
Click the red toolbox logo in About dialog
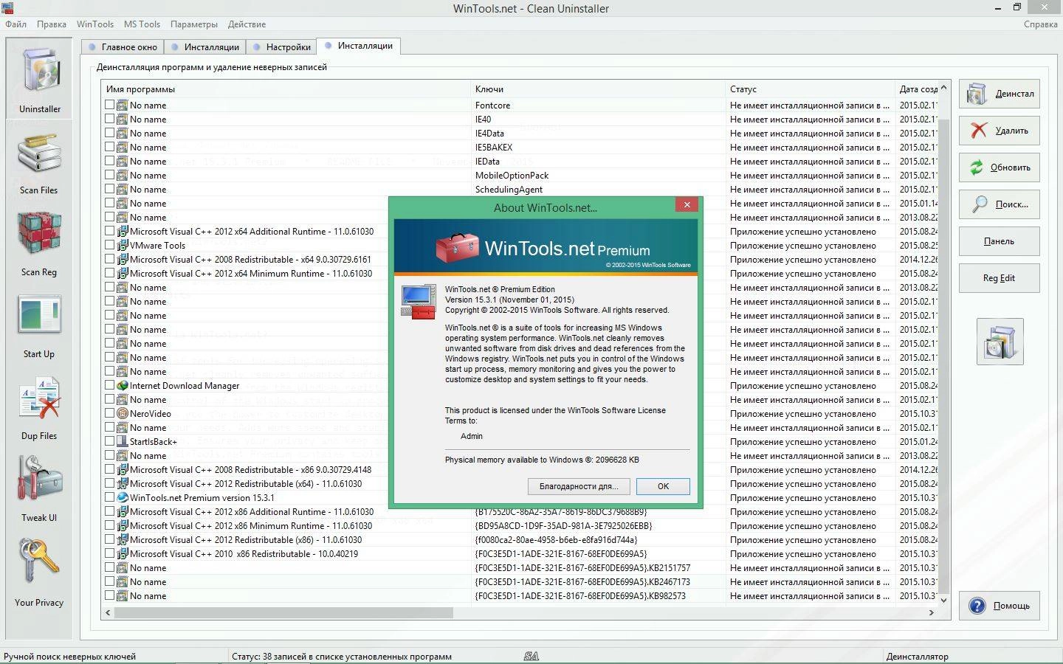coord(457,248)
